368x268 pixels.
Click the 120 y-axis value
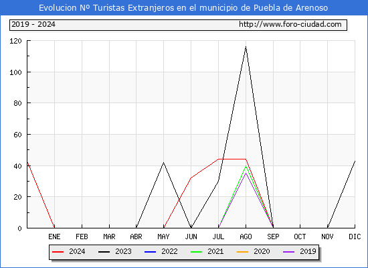coord(15,41)
